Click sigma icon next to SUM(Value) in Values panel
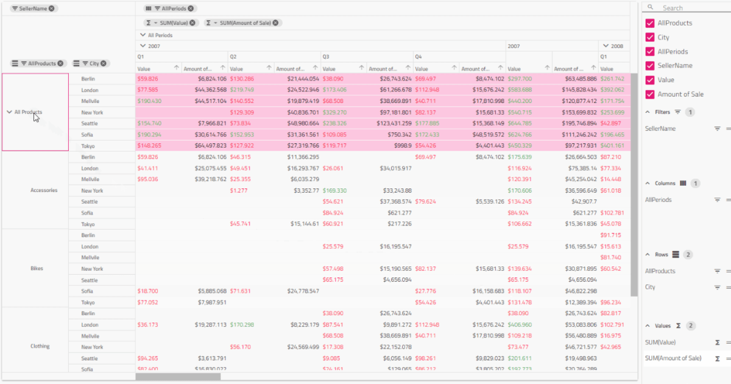 pyautogui.click(x=718, y=343)
